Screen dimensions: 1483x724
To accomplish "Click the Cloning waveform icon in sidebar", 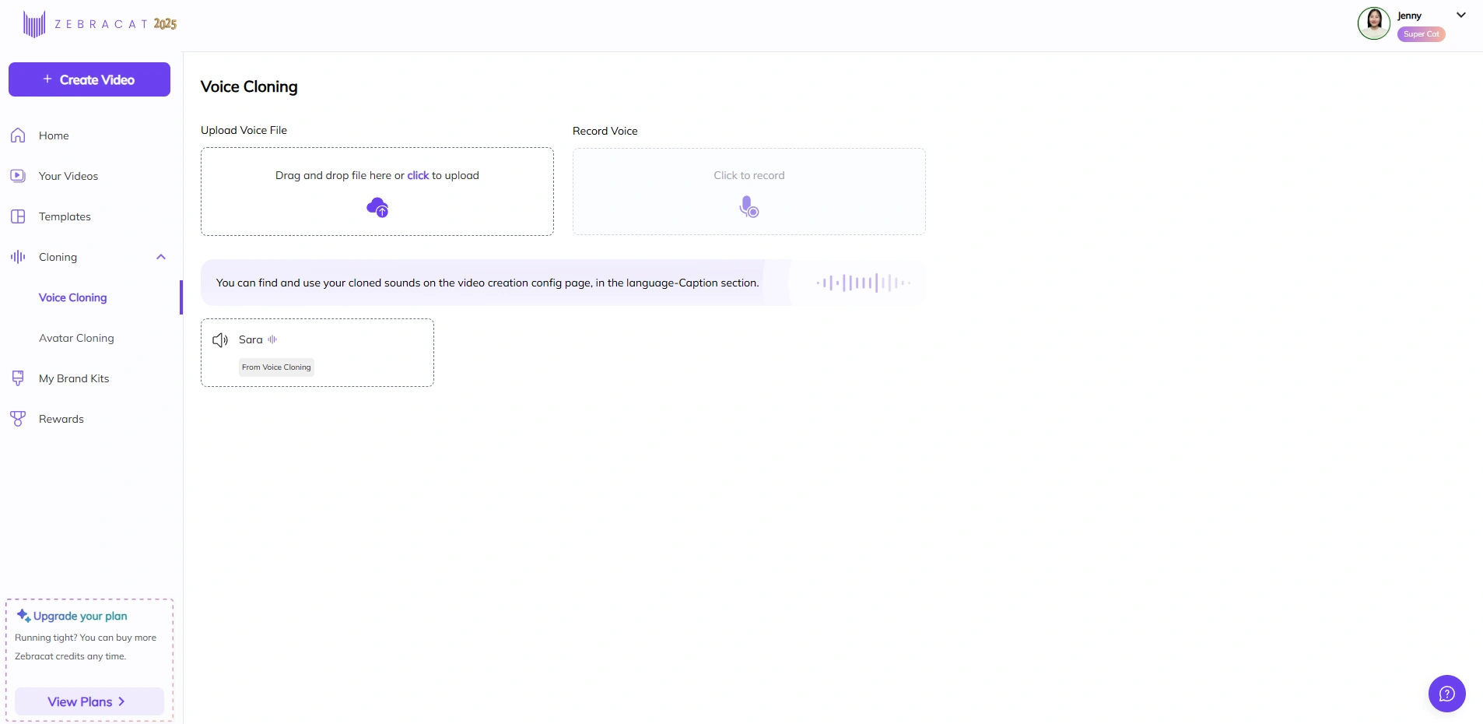I will pos(18,257).
